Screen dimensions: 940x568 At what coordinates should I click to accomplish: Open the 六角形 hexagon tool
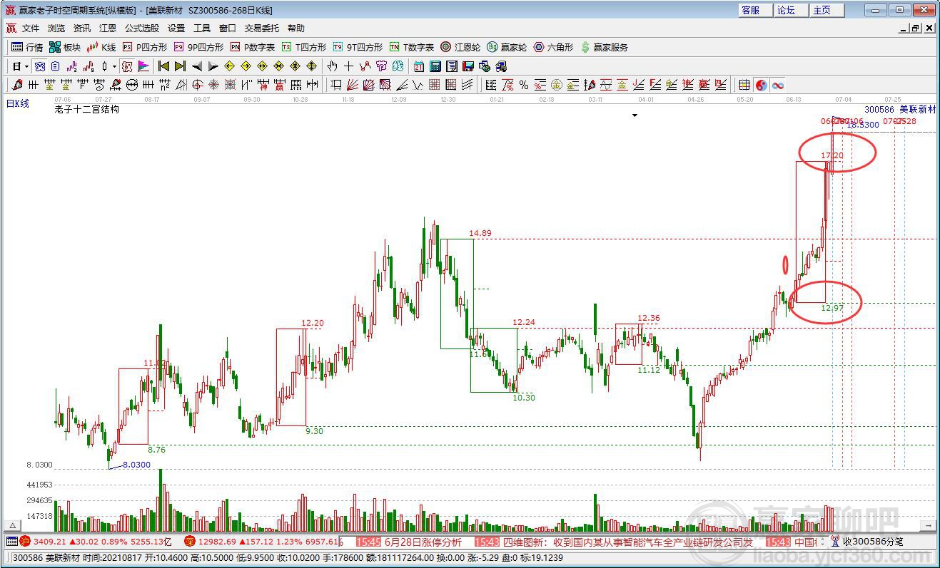552,47
